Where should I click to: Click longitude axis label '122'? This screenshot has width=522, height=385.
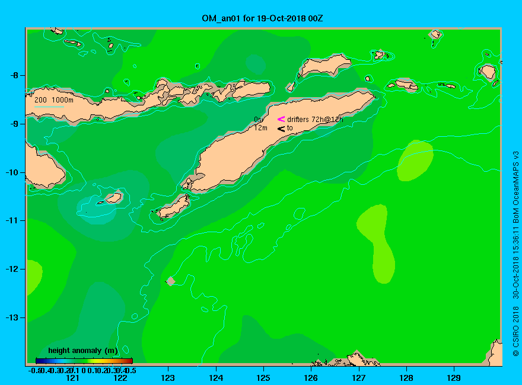[x=120, y=378]
